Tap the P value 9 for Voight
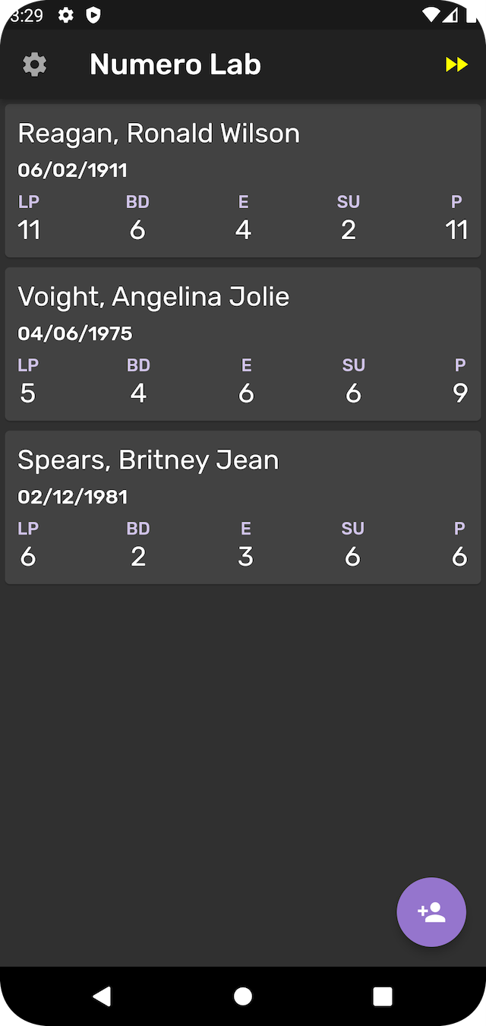The height and width of the screenshot is (1026, 486). click(460, 393)
